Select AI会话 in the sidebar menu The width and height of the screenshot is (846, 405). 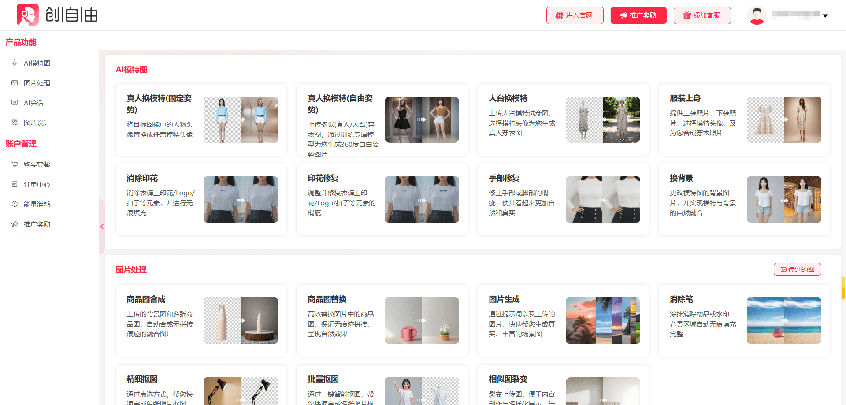coord(33,103)
